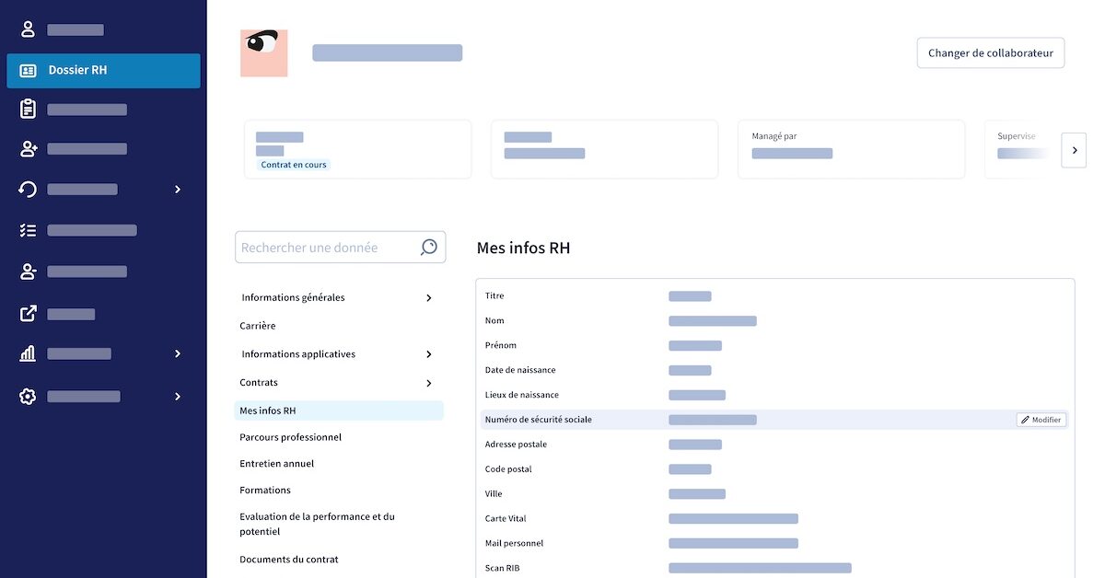
Task: Open the circular history arrow sidebar icon
Action: pos(27,189)
